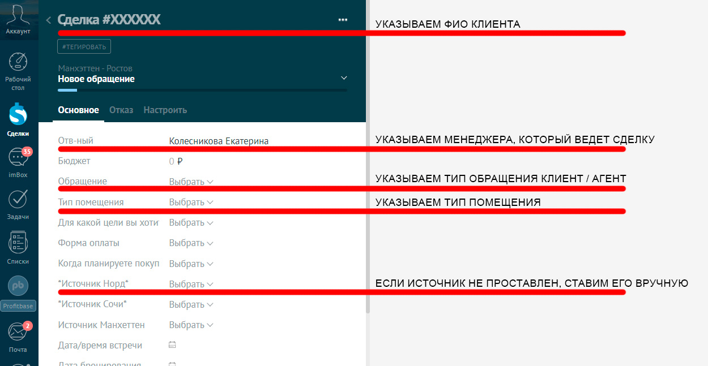
Task: Open imBox messages
Action: 18,162
